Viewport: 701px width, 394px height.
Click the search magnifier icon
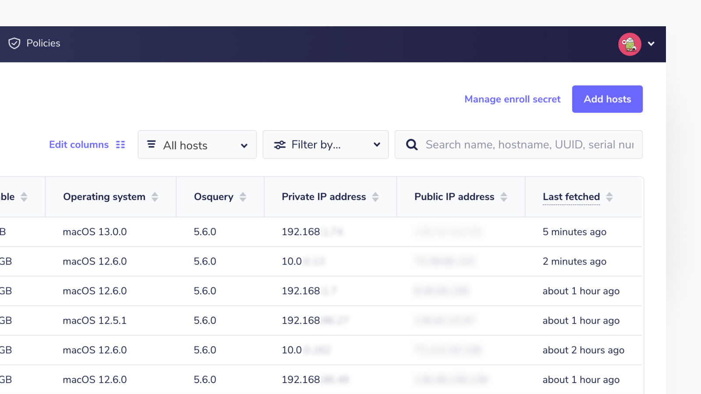click(x=412, y=144)
